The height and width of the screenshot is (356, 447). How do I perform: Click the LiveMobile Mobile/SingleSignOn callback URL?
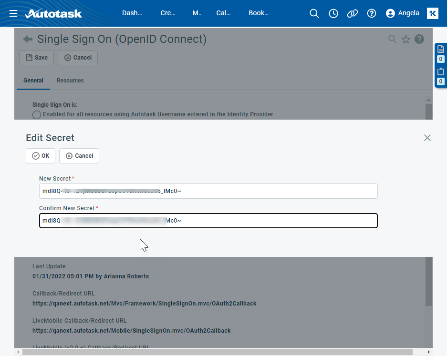131,331
